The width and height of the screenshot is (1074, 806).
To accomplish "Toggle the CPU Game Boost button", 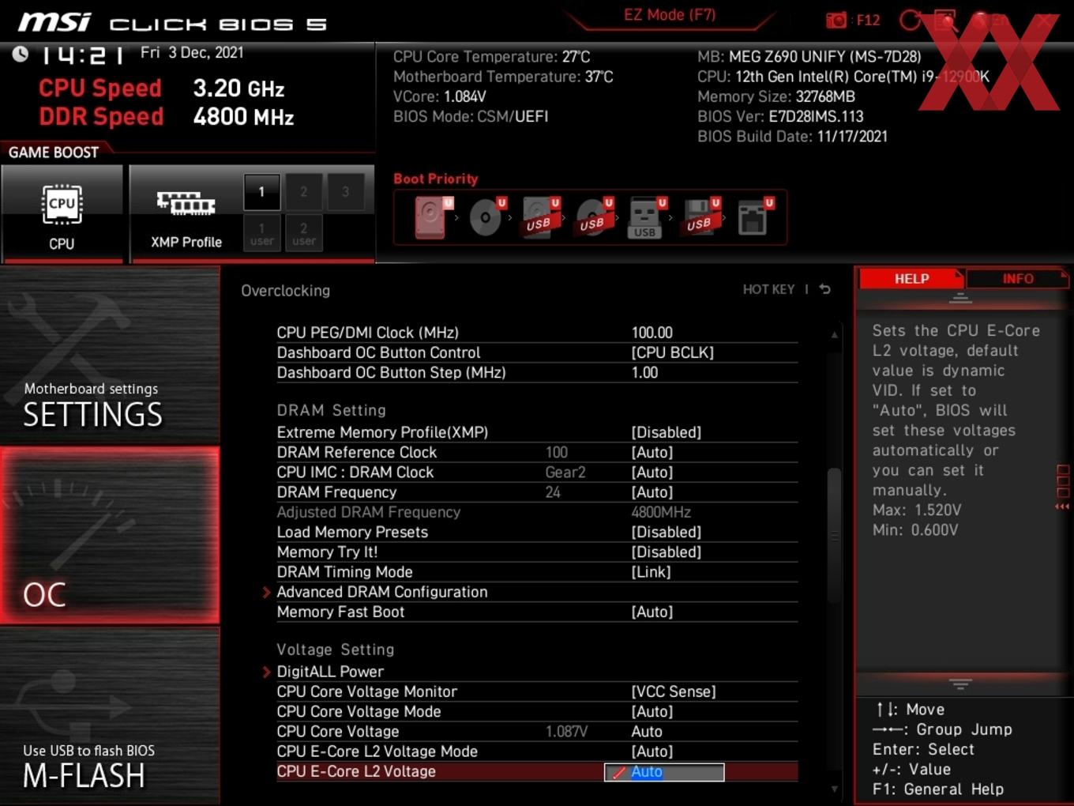I will 62,212.
